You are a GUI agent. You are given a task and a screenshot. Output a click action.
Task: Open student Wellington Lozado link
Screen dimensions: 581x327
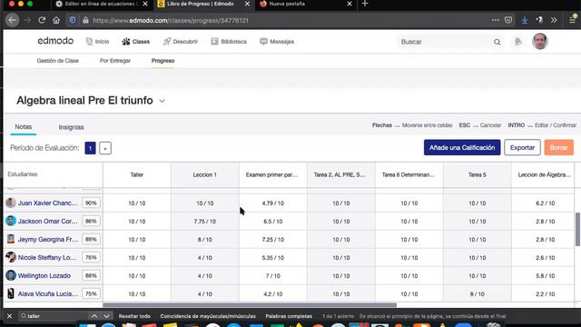coord(44,276)
